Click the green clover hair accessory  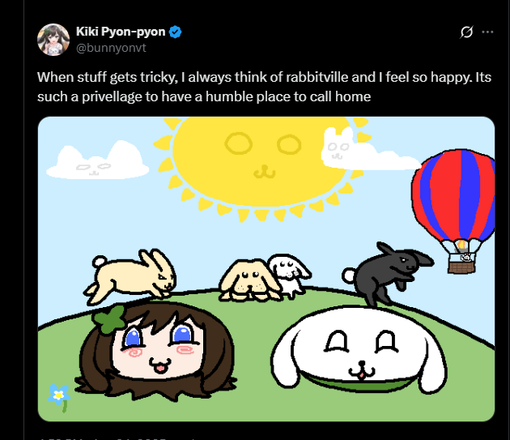point(110,319)
